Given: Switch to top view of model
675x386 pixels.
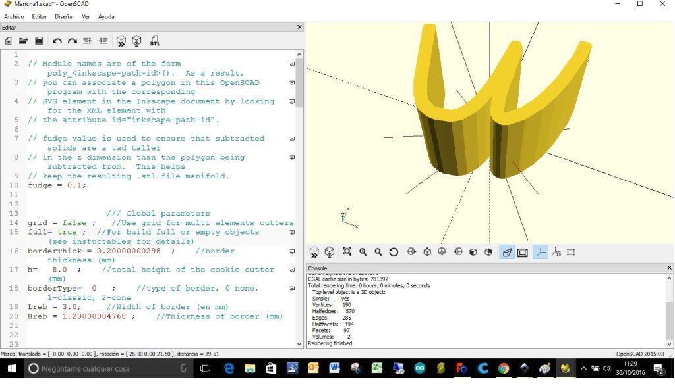Looking at the screenshot, I should coord(426,252).
